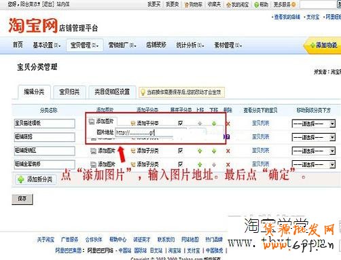Toggle expand-subcategory checkbox in 店铺全部宝贝 row
This screenshot has width=341, height=260.
(x=181, y=164)
